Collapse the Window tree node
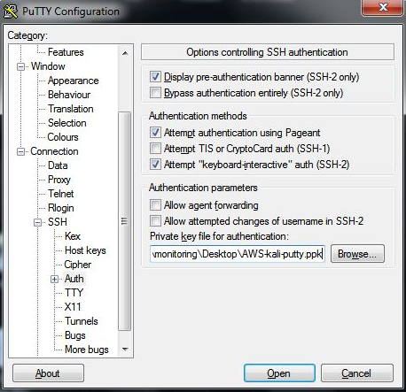The width and height of the screenshot is (406, 392). pos(20,66)
